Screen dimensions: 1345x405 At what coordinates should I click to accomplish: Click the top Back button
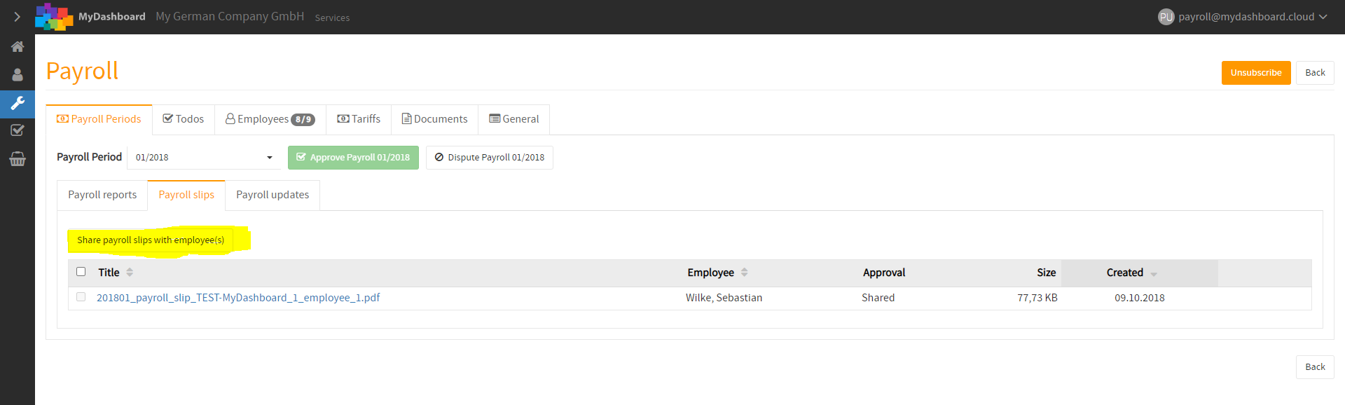(x=1315, y=73)
